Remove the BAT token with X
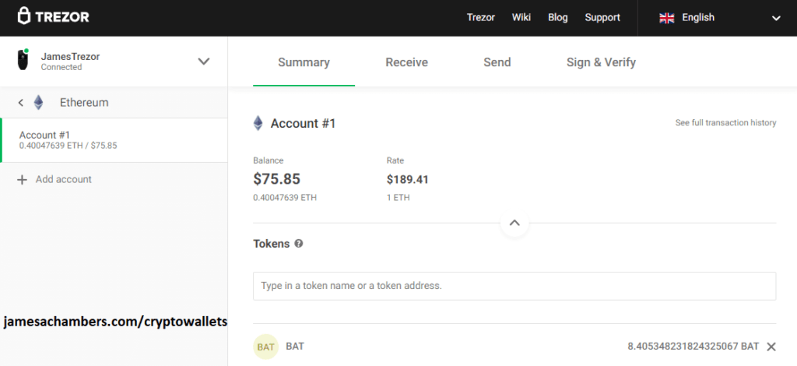Image resolution: width=797 pixels, height=366 pixels. pyautogui.click(x=771, y=347)
